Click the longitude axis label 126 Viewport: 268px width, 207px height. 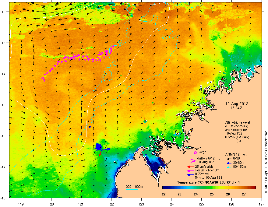point(231,204)
